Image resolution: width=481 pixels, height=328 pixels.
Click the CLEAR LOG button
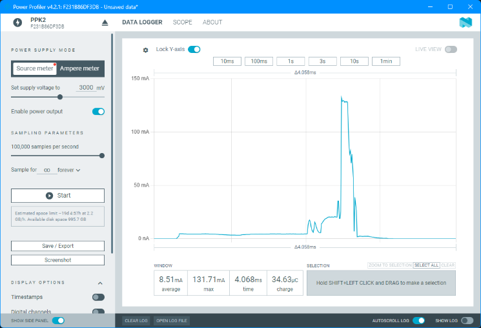pyautogui.click(x=136, y=321)
